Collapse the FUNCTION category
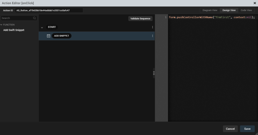 (x=1, y=25)
